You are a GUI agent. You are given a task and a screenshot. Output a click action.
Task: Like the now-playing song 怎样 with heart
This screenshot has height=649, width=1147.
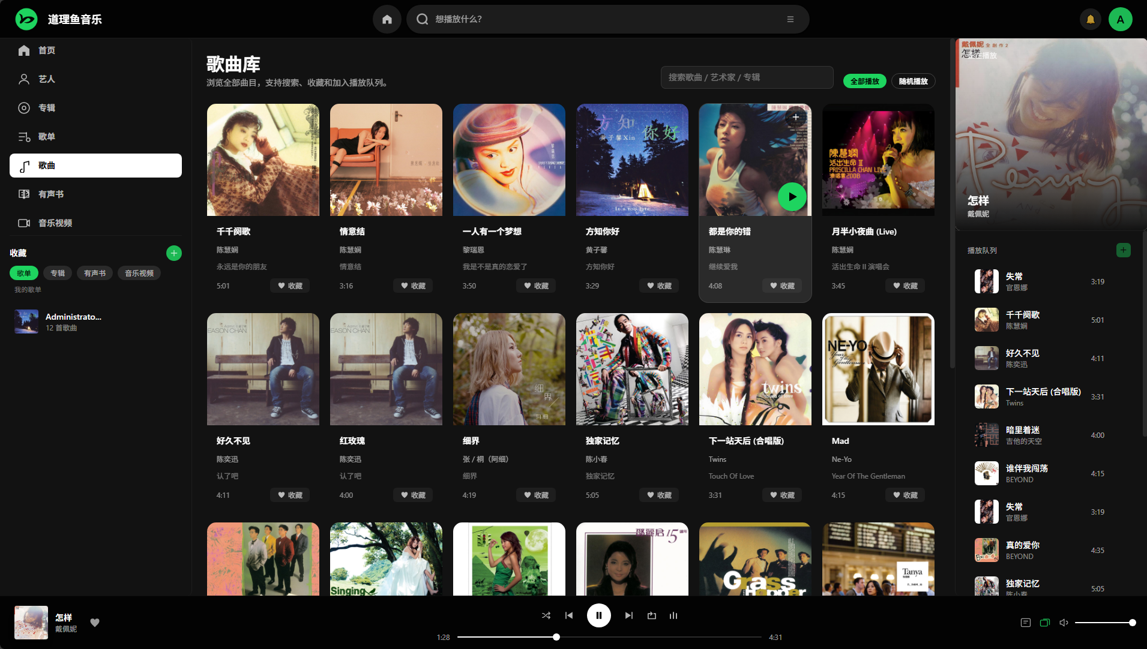click(x=95, y=623)
